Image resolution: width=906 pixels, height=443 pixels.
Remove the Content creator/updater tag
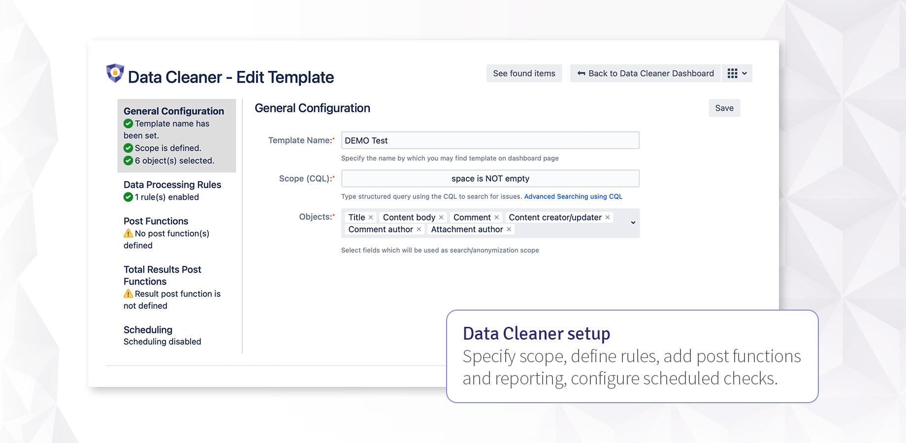pyautogui.click(x=608, y=218)
